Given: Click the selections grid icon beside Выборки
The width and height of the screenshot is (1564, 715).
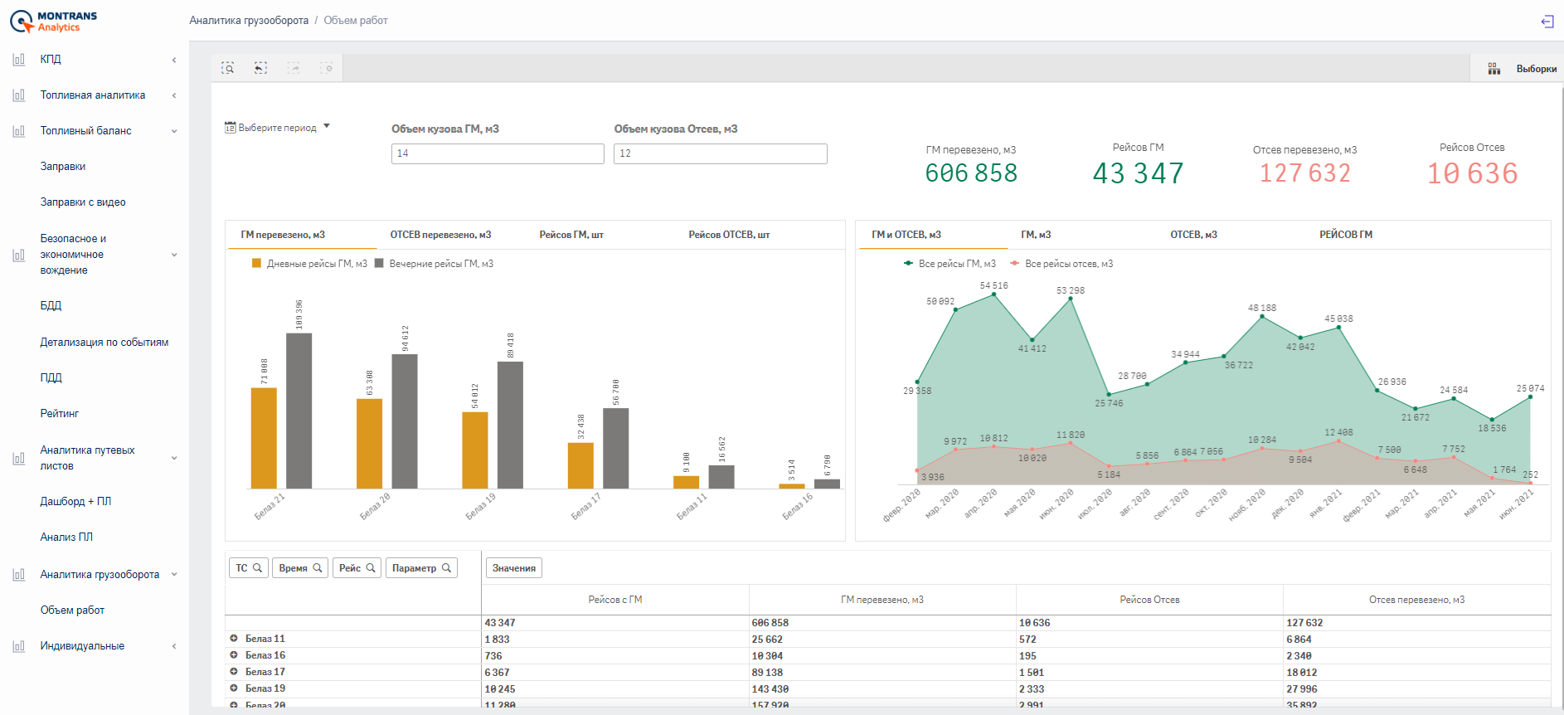Looking at the screenshot, I should pos(1494,69).
